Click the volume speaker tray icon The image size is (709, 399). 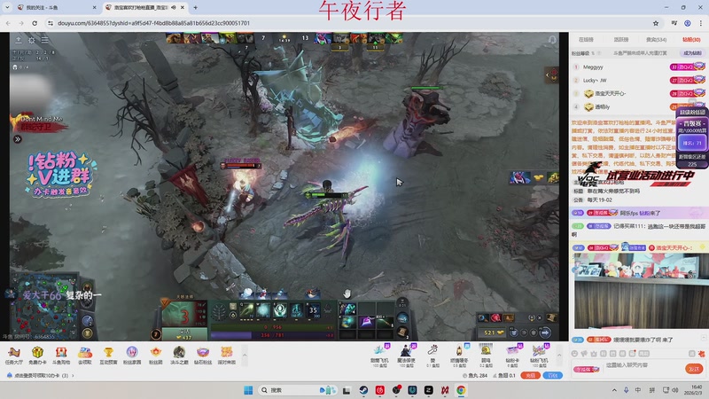675,390
